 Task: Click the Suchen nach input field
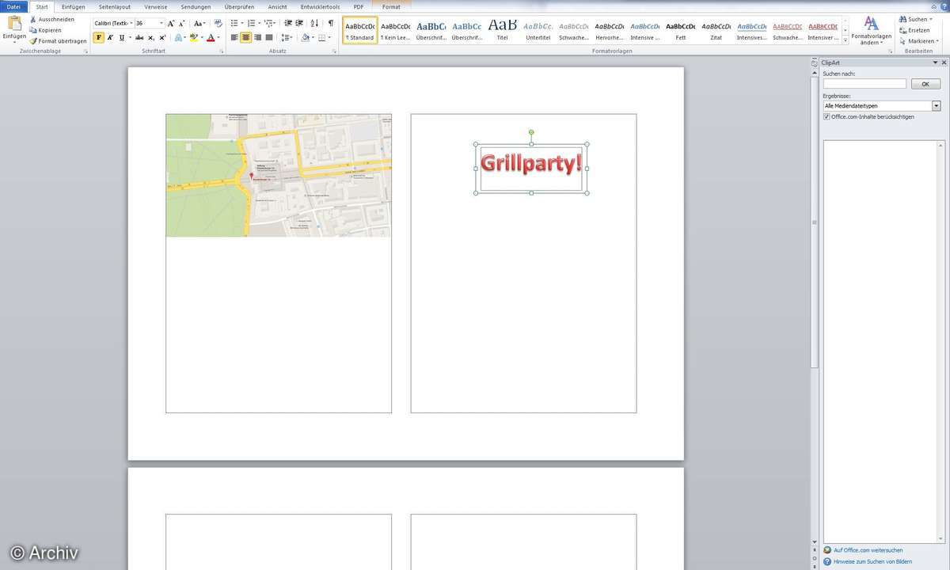(864, 84)
